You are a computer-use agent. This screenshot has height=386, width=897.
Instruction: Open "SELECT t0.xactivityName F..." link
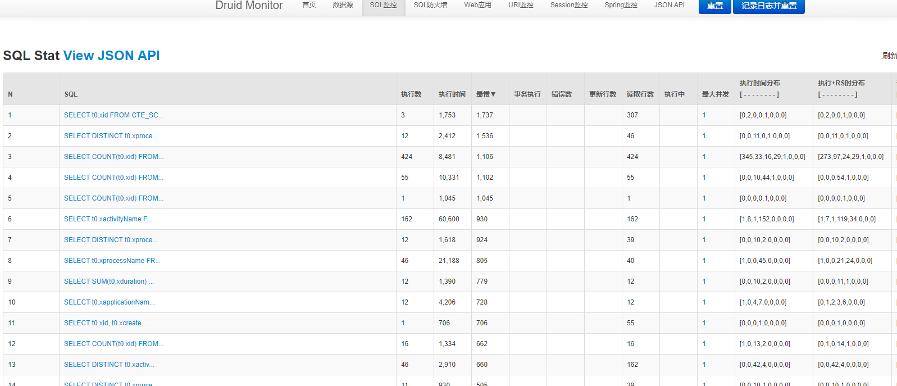click(x=108, y=219)
